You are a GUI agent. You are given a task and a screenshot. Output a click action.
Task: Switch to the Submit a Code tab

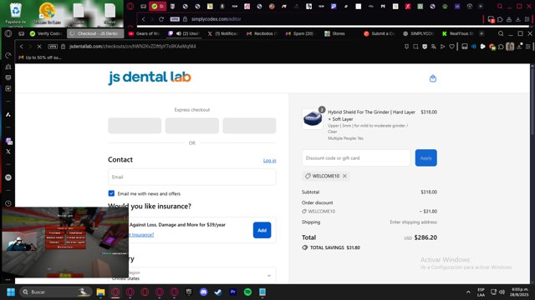click(x=379, y=33)
